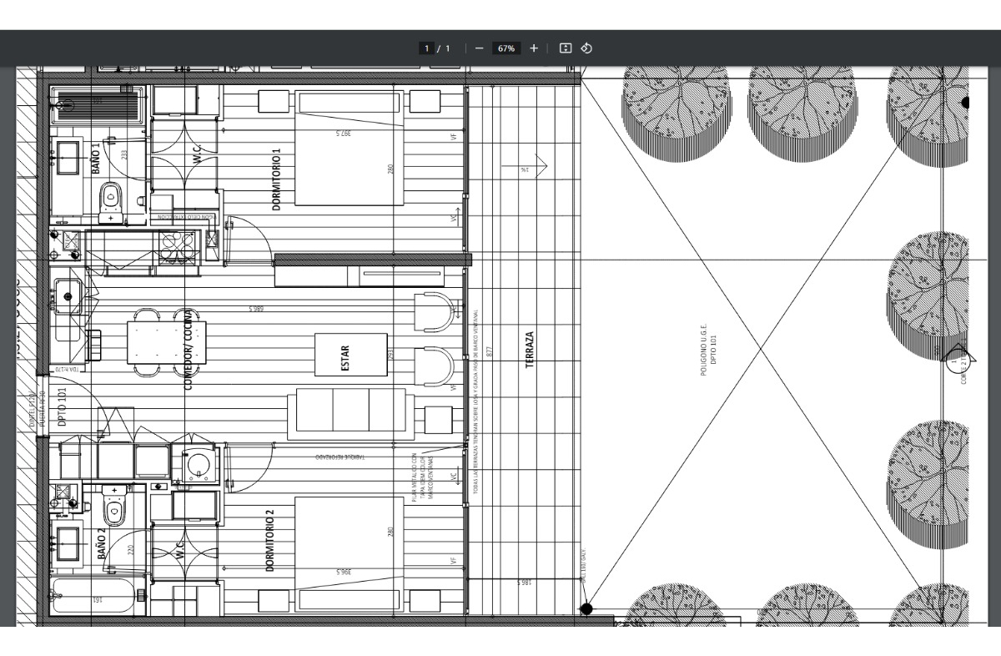The image size is (1001, 656).
Task: Click the bathtub in Baño 2
Action: 92,597
